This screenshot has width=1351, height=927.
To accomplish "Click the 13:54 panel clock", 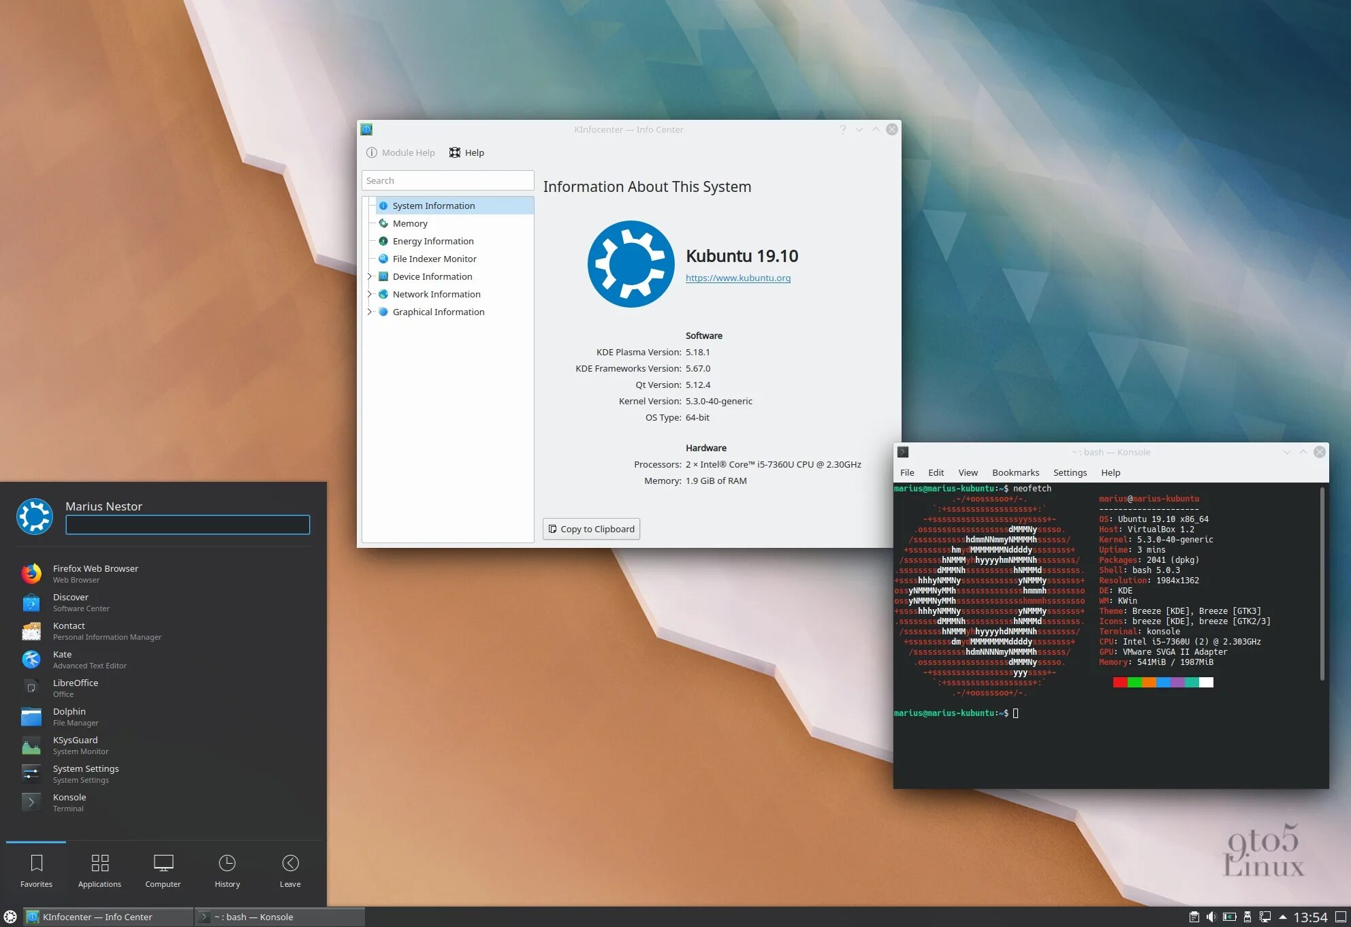I will point(1311,917).
